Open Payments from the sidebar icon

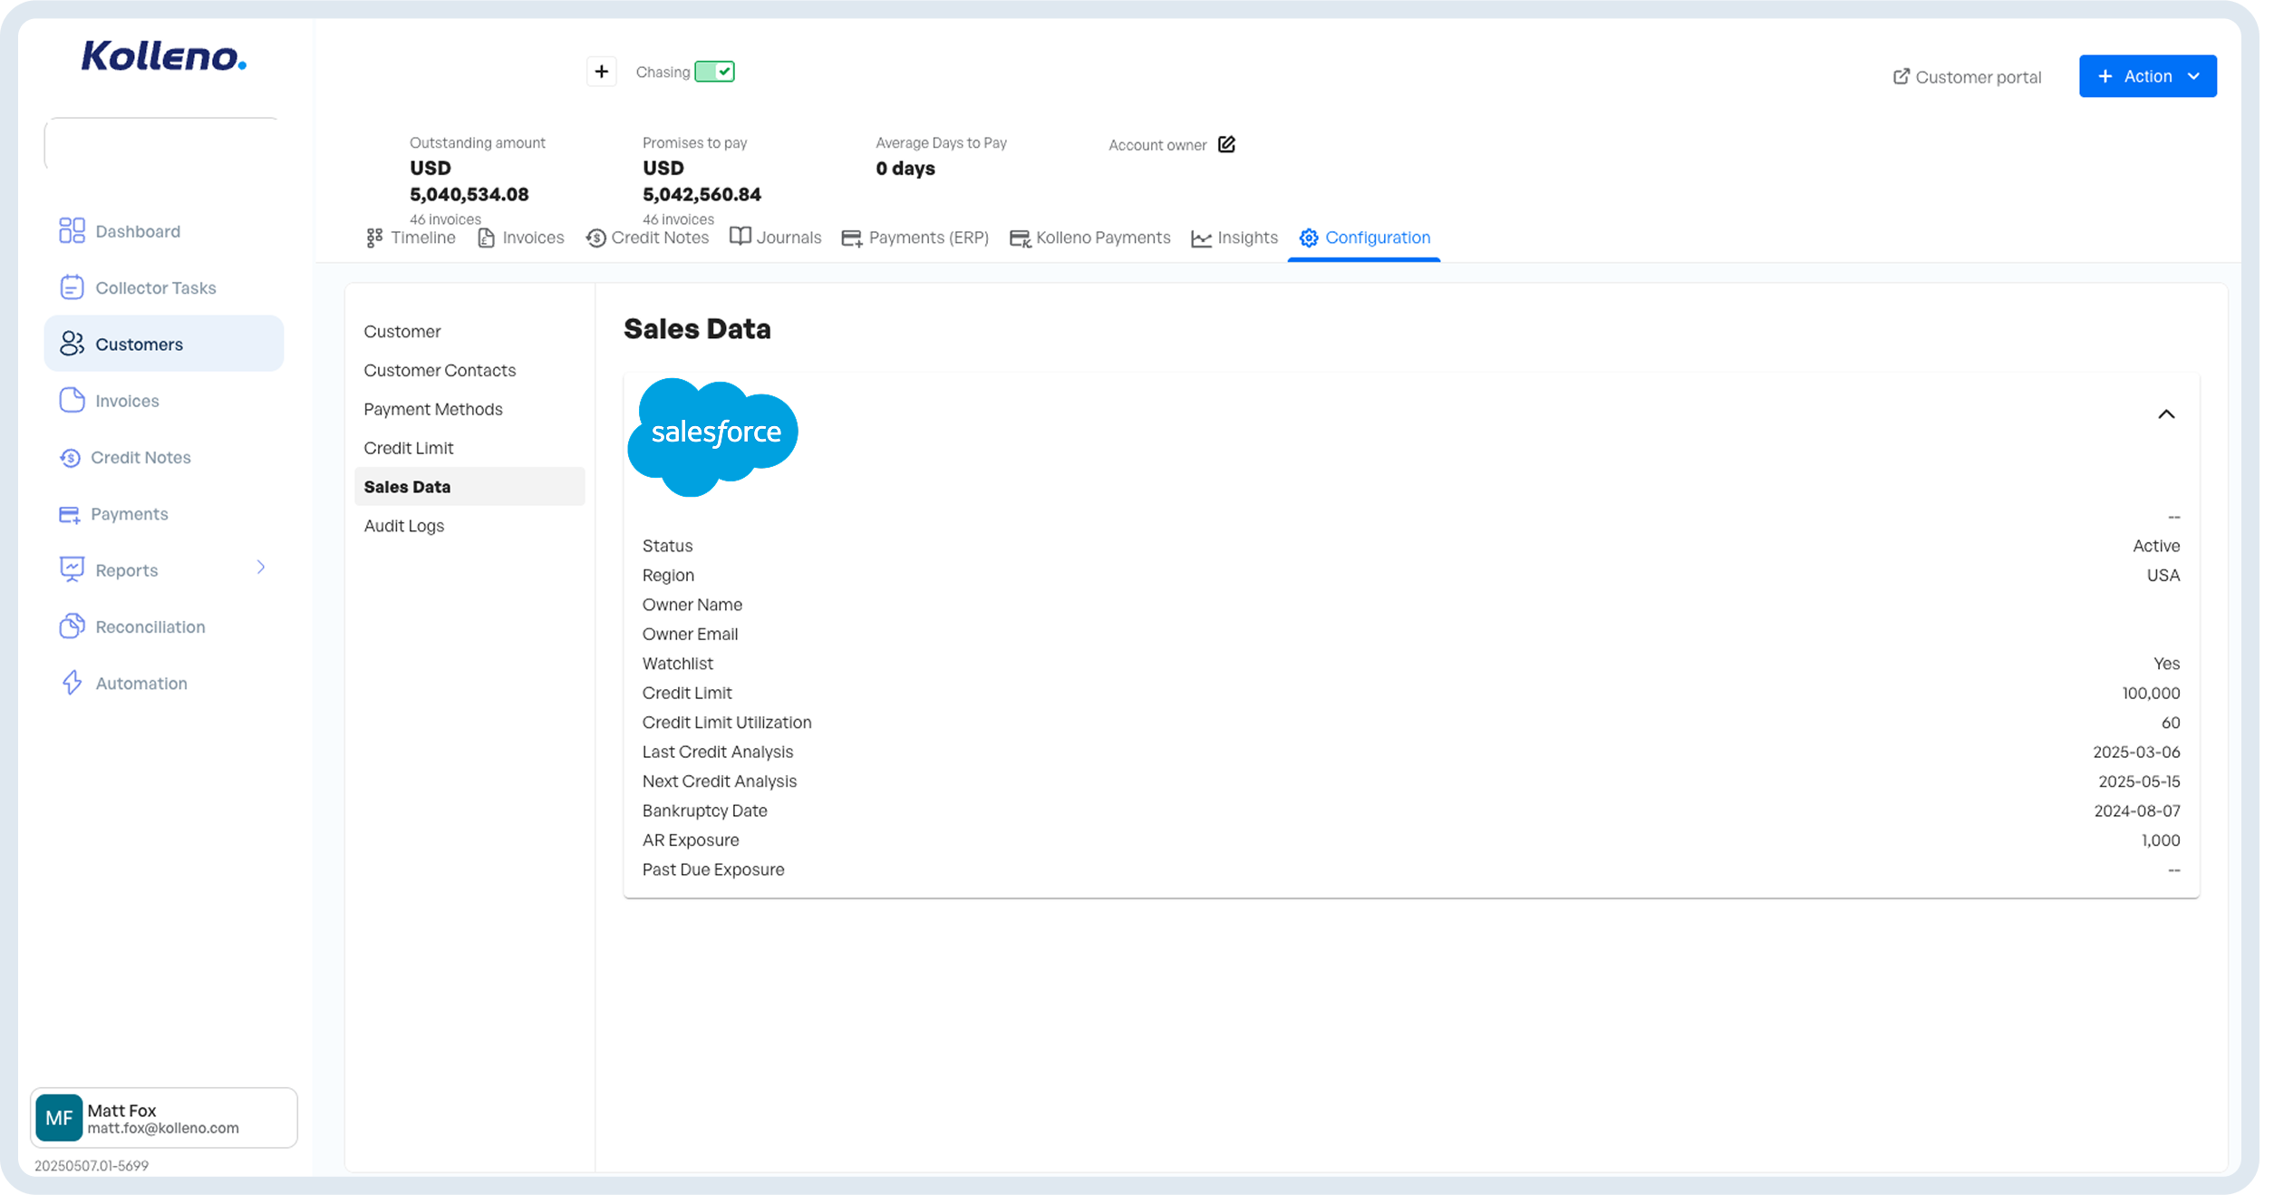click(x=73, y=513)
